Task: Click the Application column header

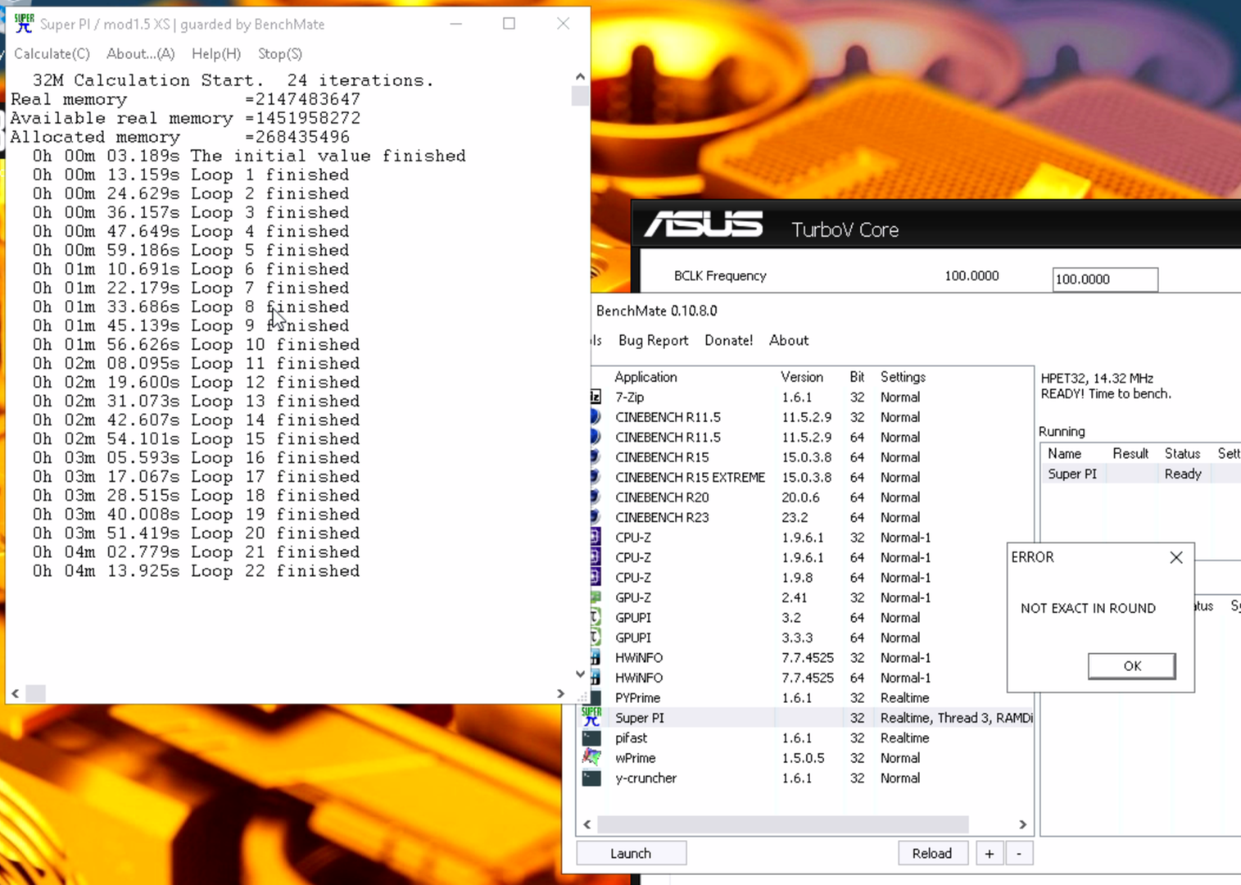Action: [x=645, y=377]
